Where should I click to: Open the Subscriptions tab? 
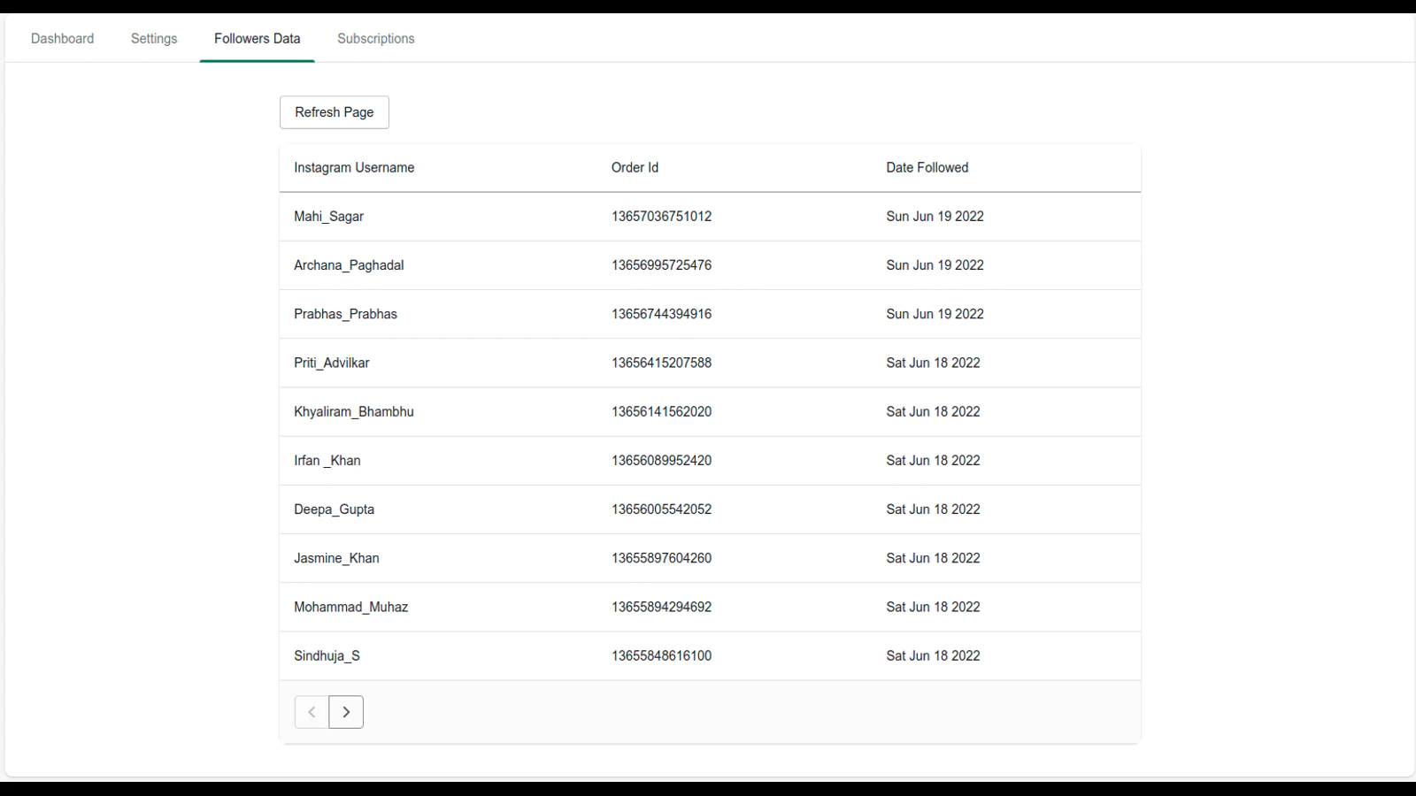[x=376, y=39]
